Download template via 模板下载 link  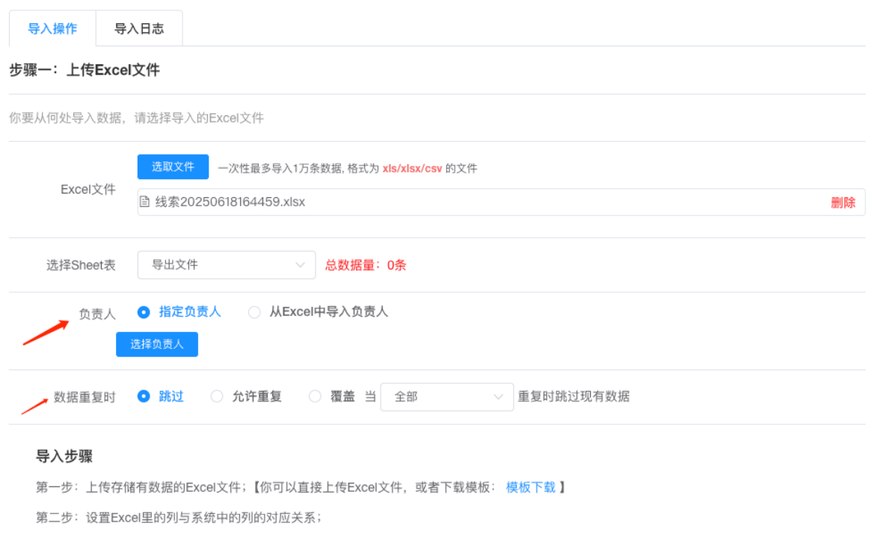click(530, 487)
